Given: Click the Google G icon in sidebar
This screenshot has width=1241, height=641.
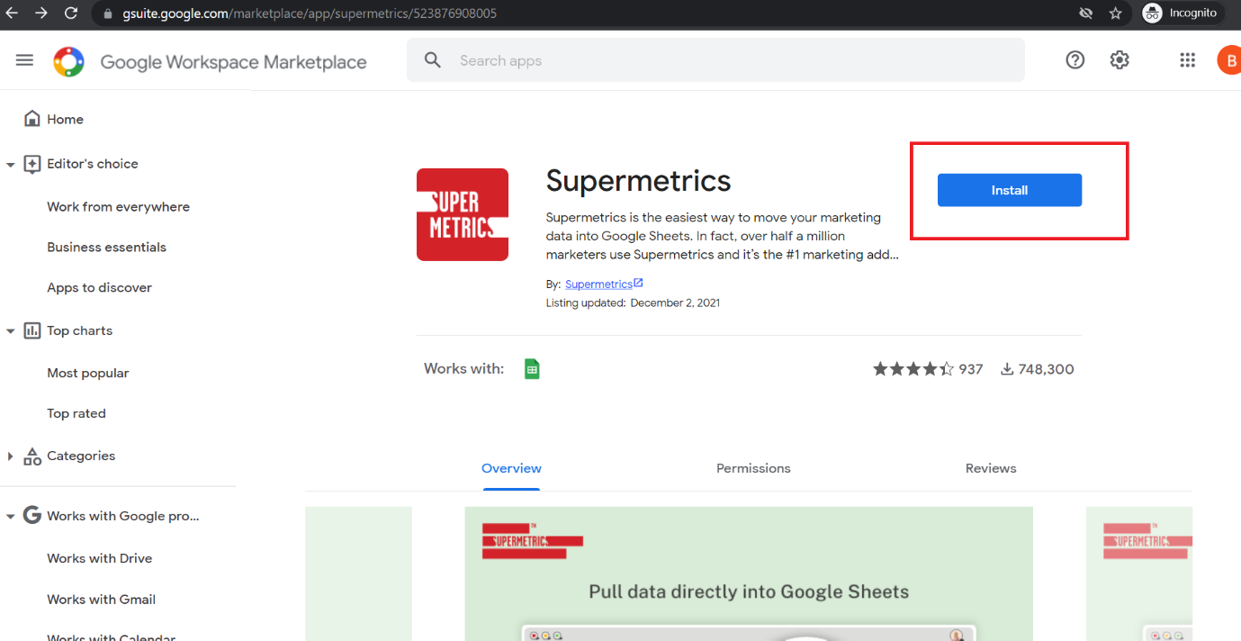Looking at the screenshot, I should pos(32,516).
